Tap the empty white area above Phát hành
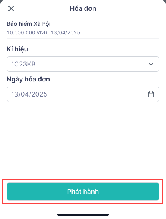Screen dimensions: 166x219 coord(83,140)
